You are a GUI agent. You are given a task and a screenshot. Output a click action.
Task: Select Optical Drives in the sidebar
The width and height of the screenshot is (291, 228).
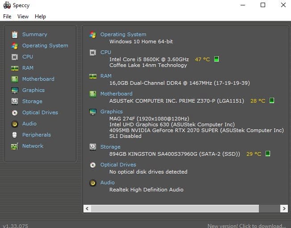[40, 112]
